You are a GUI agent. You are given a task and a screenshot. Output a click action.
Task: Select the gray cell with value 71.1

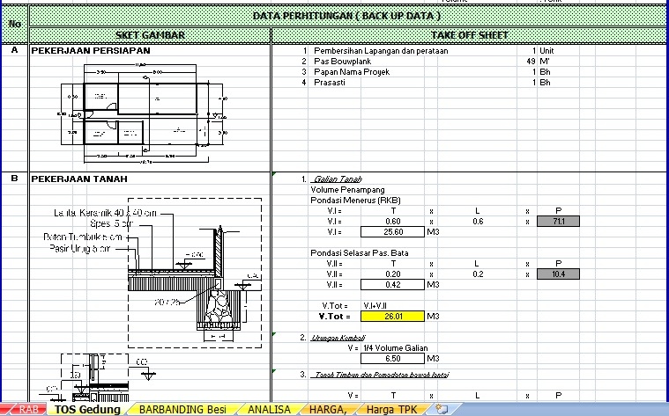pos(558,222)
